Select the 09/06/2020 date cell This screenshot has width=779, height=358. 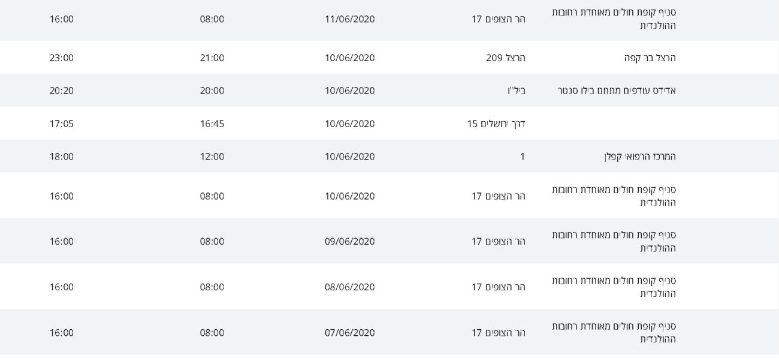pyautogui.click(x=349, y=242)
